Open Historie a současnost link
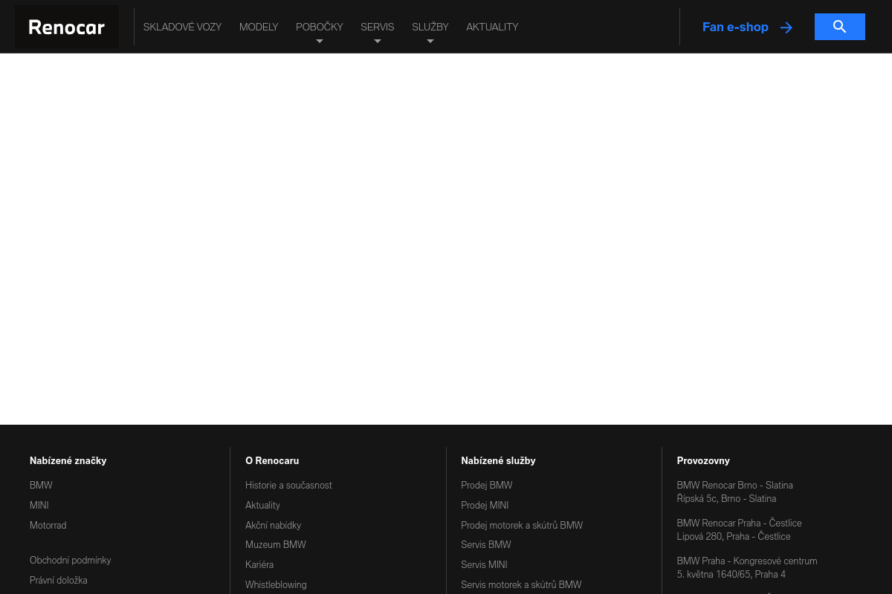Image resolution: width=892 pixels, height=594 pixels. pos(288,485)
